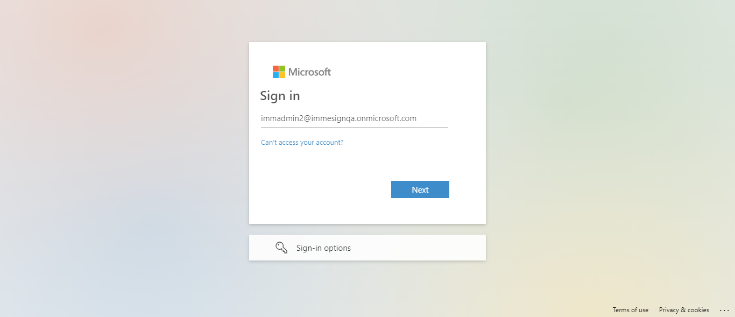The height and width of the screenshot is (317, 735).
Task: Open the three-dots more options menu
Action: point(724,310)
